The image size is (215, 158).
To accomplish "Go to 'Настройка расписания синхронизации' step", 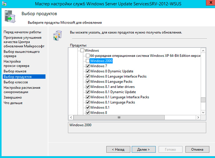I will pos(22,90).
